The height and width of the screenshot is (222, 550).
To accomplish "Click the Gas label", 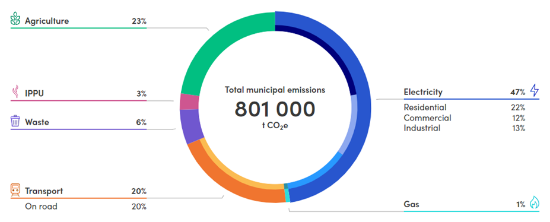I will click(x=411, y=204).
